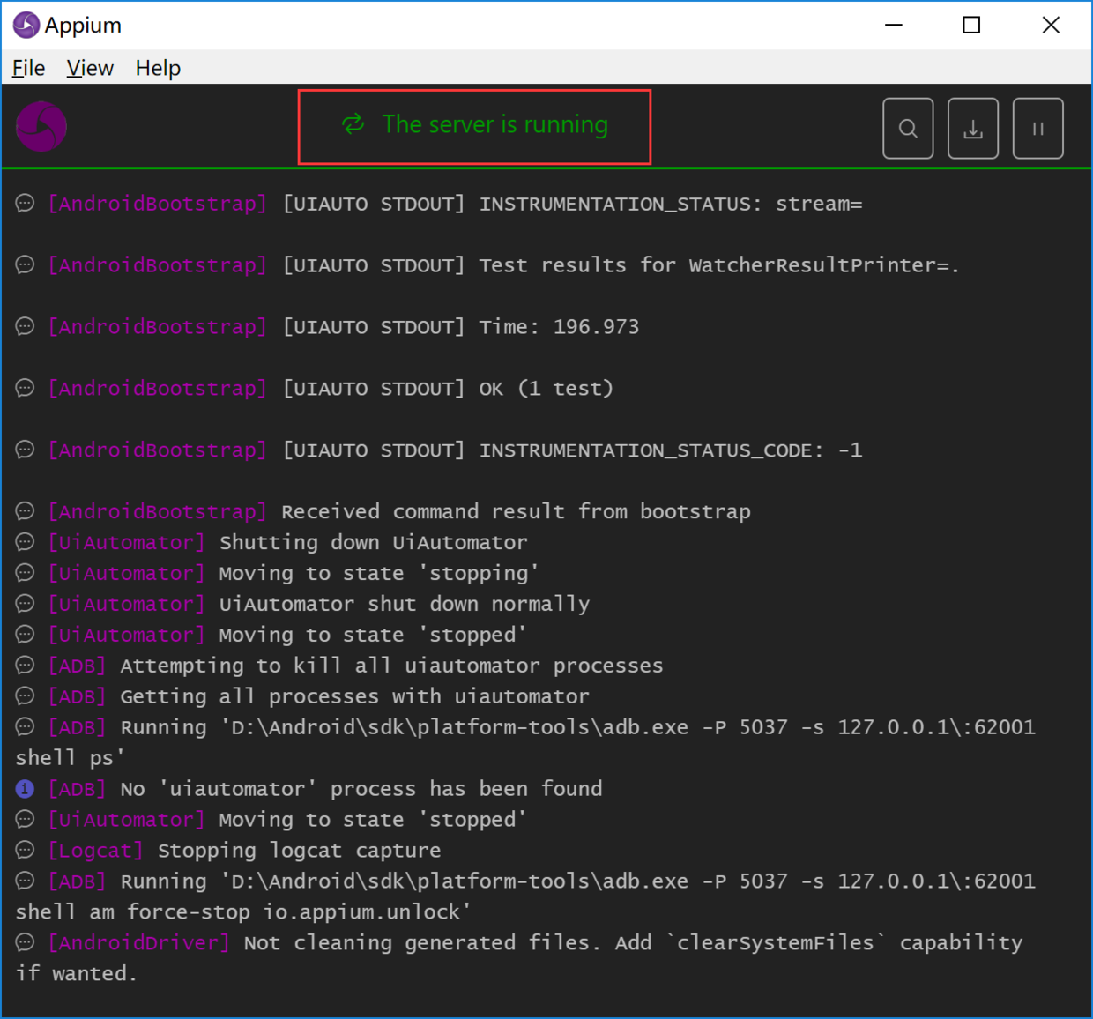Click the 'Test results for WatcherResultPrinter=.' log text
This screenshot has height=1019, width=1093.
(719, 266)
